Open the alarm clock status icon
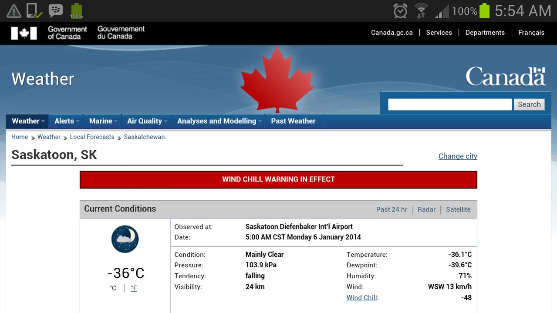 tap(400, 11)
